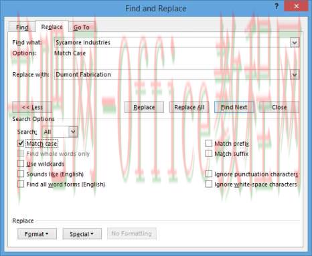312x256 pixels.
Task: Check Ignore white-space characters option
Action: tap(208, 184)
